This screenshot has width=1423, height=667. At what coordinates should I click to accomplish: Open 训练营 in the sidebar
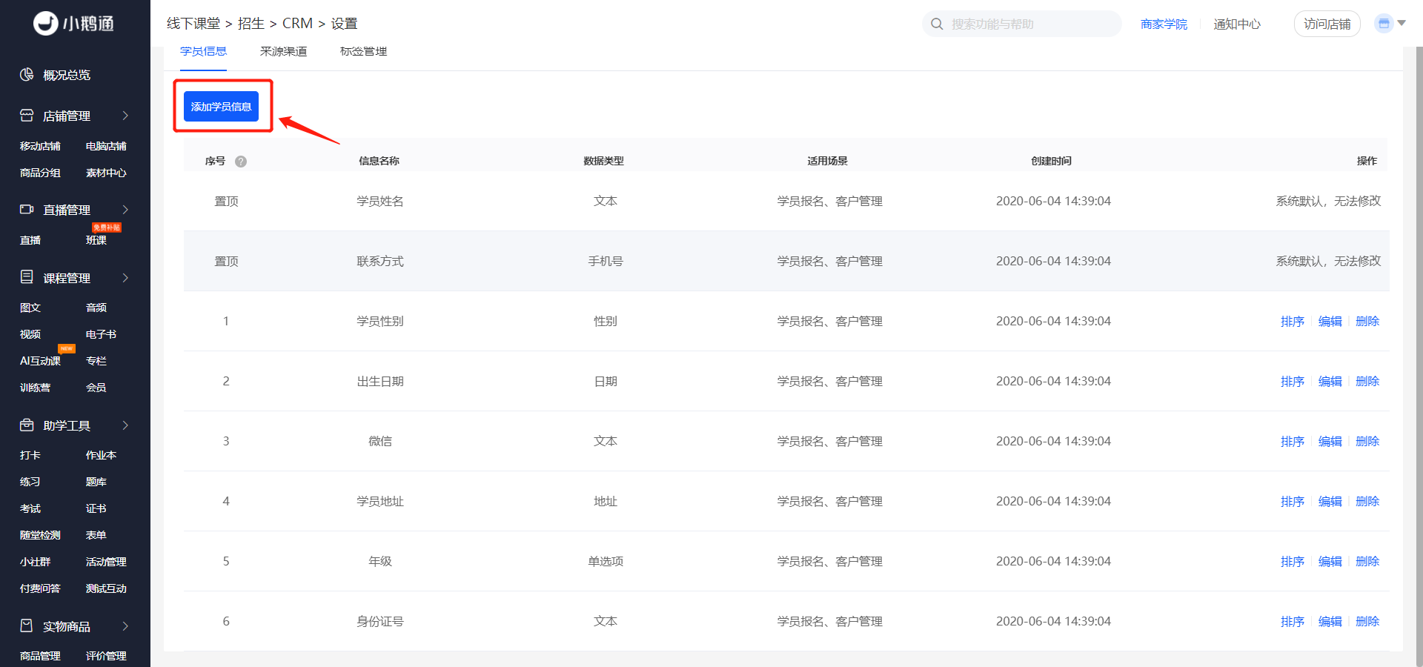pos(35,388)
